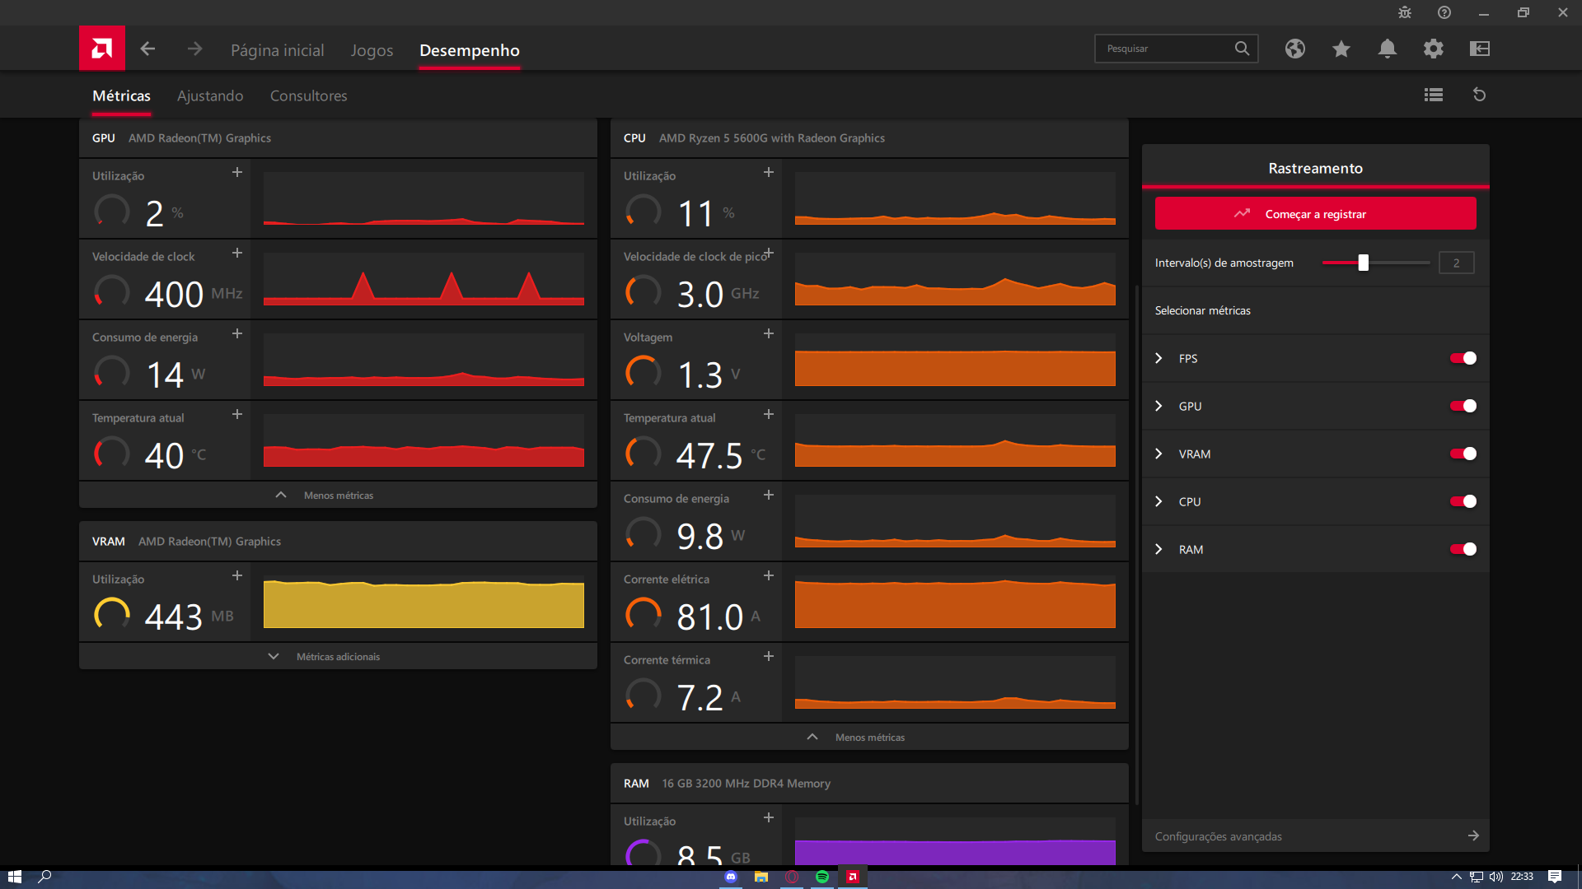The width and height of the screenshot is (1582, 889).
Task: Toggle the sidebar panel icon
Action: 1480,49
